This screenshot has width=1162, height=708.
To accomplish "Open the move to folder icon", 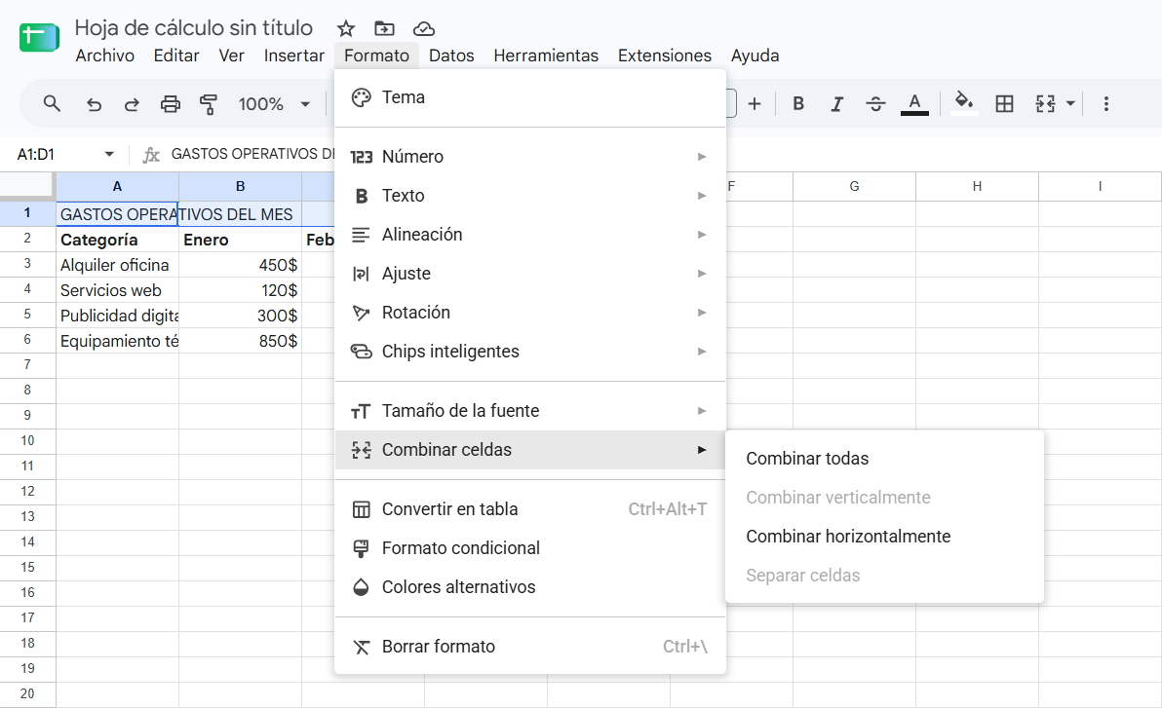I will pos(384,29).
